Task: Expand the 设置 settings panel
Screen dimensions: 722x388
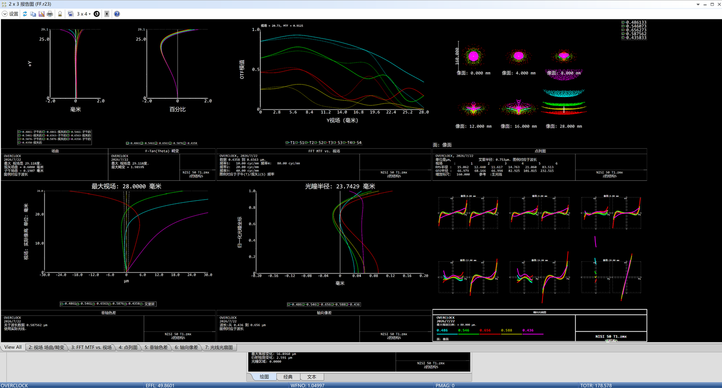Action: (11, 14)
